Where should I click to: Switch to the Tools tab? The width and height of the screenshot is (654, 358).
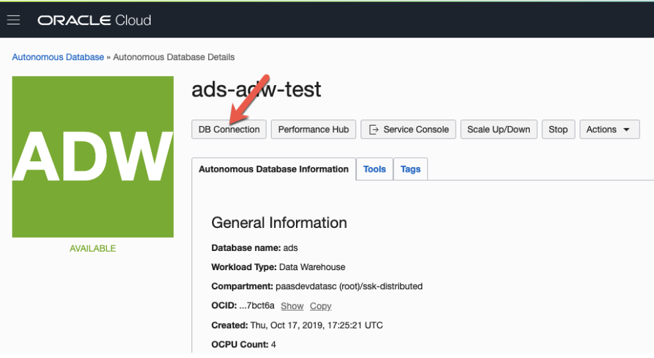(x=375, y=169)
